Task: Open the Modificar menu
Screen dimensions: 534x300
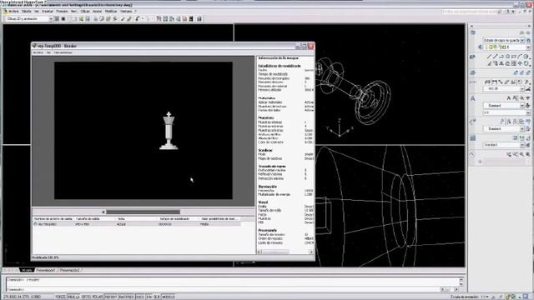Action: point(111,11)
